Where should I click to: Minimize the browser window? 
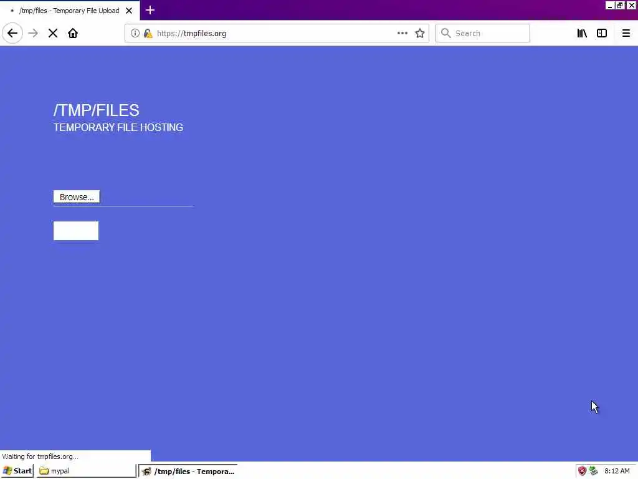point(609,5)
